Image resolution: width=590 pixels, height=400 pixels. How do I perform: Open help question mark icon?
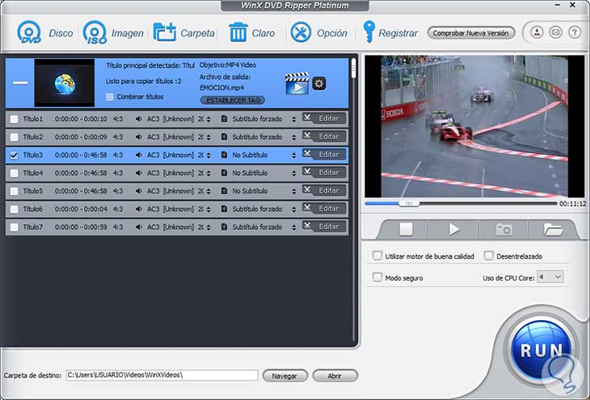(x=574, y=32)
